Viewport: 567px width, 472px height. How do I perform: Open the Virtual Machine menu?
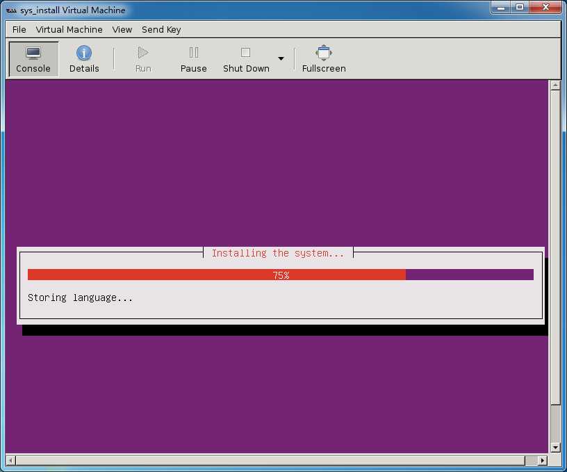pyautogui.click(x=69, y=30)
